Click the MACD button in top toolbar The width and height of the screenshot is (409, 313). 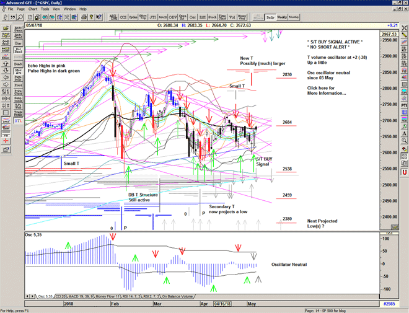click(162, 17)
